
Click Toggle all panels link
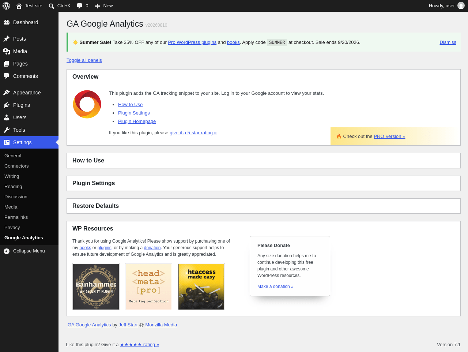pos(84,60)
